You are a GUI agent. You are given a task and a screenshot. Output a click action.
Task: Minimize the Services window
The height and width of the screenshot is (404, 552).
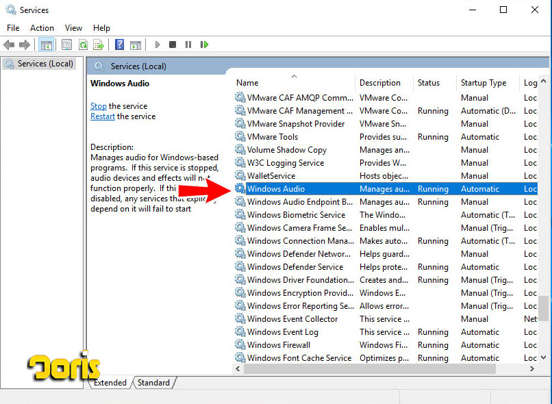[x=473, y=10]
